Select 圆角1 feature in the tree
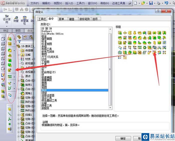 click(27, 93)
